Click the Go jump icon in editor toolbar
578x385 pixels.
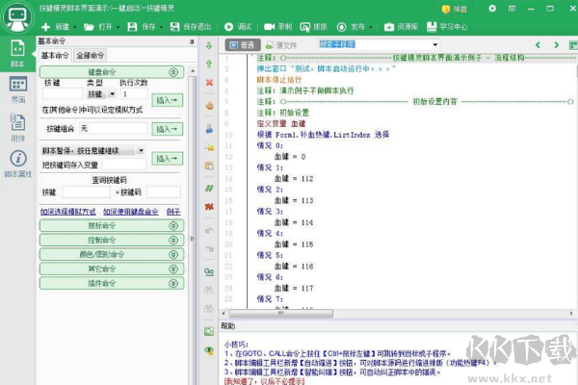209,271
